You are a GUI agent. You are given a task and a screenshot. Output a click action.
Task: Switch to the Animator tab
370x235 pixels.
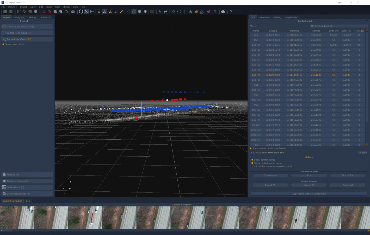[45, 17]
